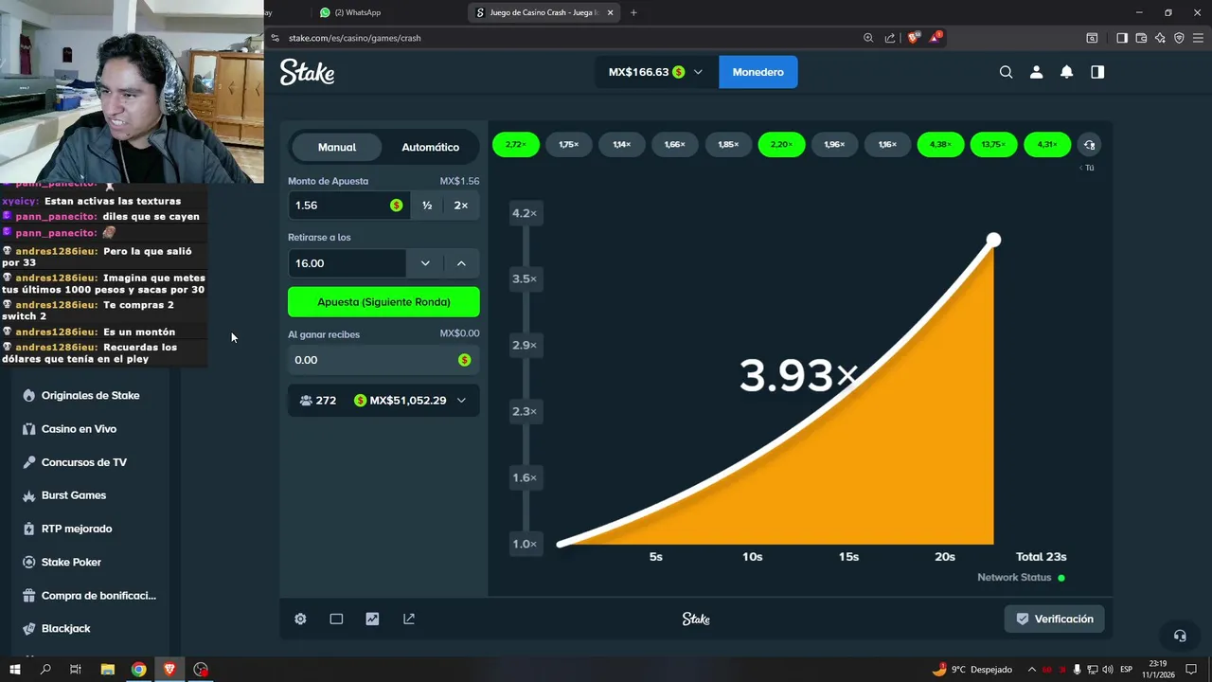Open a new browser tab
The image size is (1212, 682).
click(x=633, y=12)
